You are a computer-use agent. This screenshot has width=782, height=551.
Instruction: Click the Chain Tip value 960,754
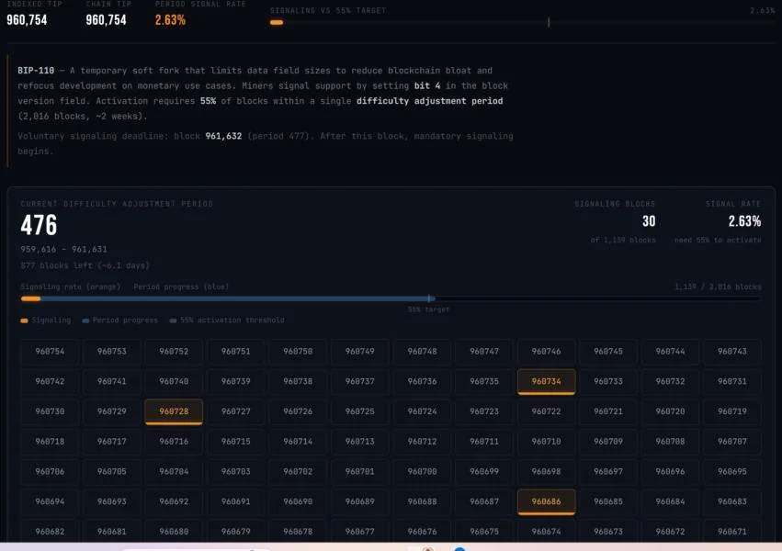(x=106, y=20)
